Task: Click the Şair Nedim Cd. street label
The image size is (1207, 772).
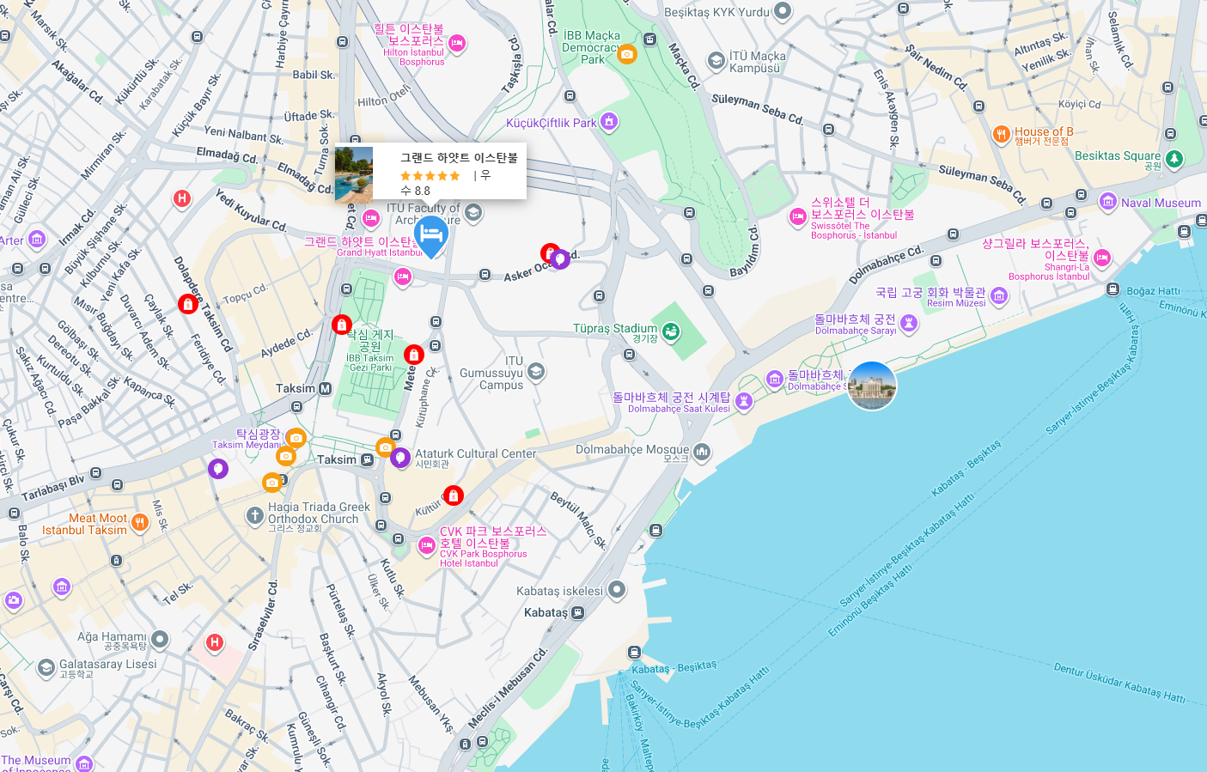Action: tap(936, 67)
